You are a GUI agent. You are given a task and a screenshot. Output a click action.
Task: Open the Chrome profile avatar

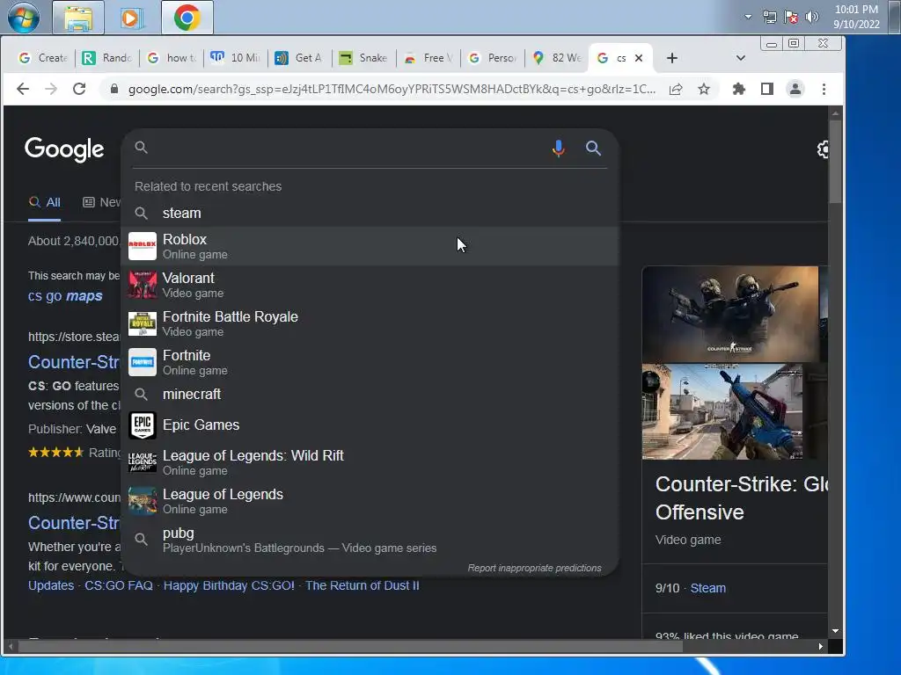click(795, 89)
